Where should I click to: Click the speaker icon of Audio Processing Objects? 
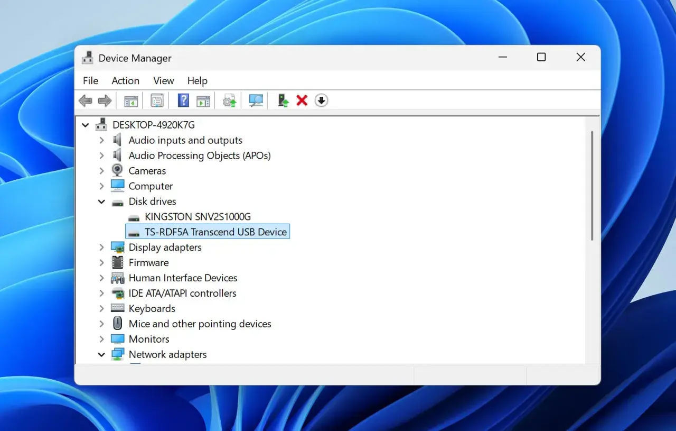point(117,155)
